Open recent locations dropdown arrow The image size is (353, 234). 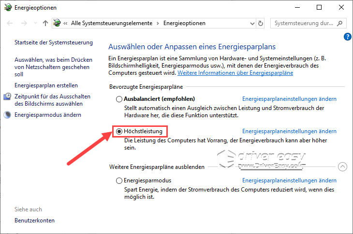pos(35,23)
